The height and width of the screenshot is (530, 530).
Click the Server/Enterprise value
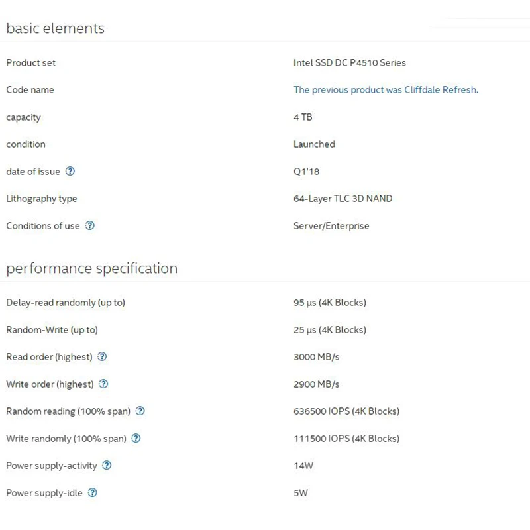(x=331, y=226)
